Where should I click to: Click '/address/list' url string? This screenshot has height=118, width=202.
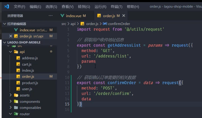pyautogui.click(x=111, y=56)
